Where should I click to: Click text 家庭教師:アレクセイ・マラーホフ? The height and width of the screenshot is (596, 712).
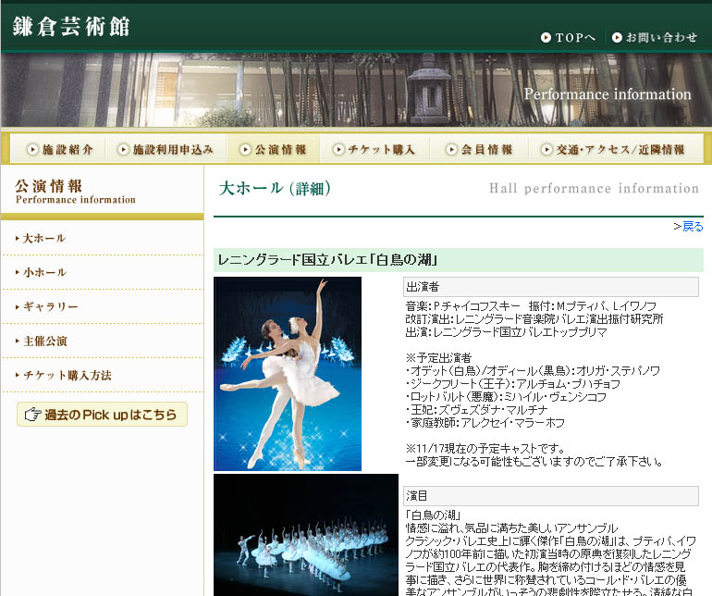485,423
